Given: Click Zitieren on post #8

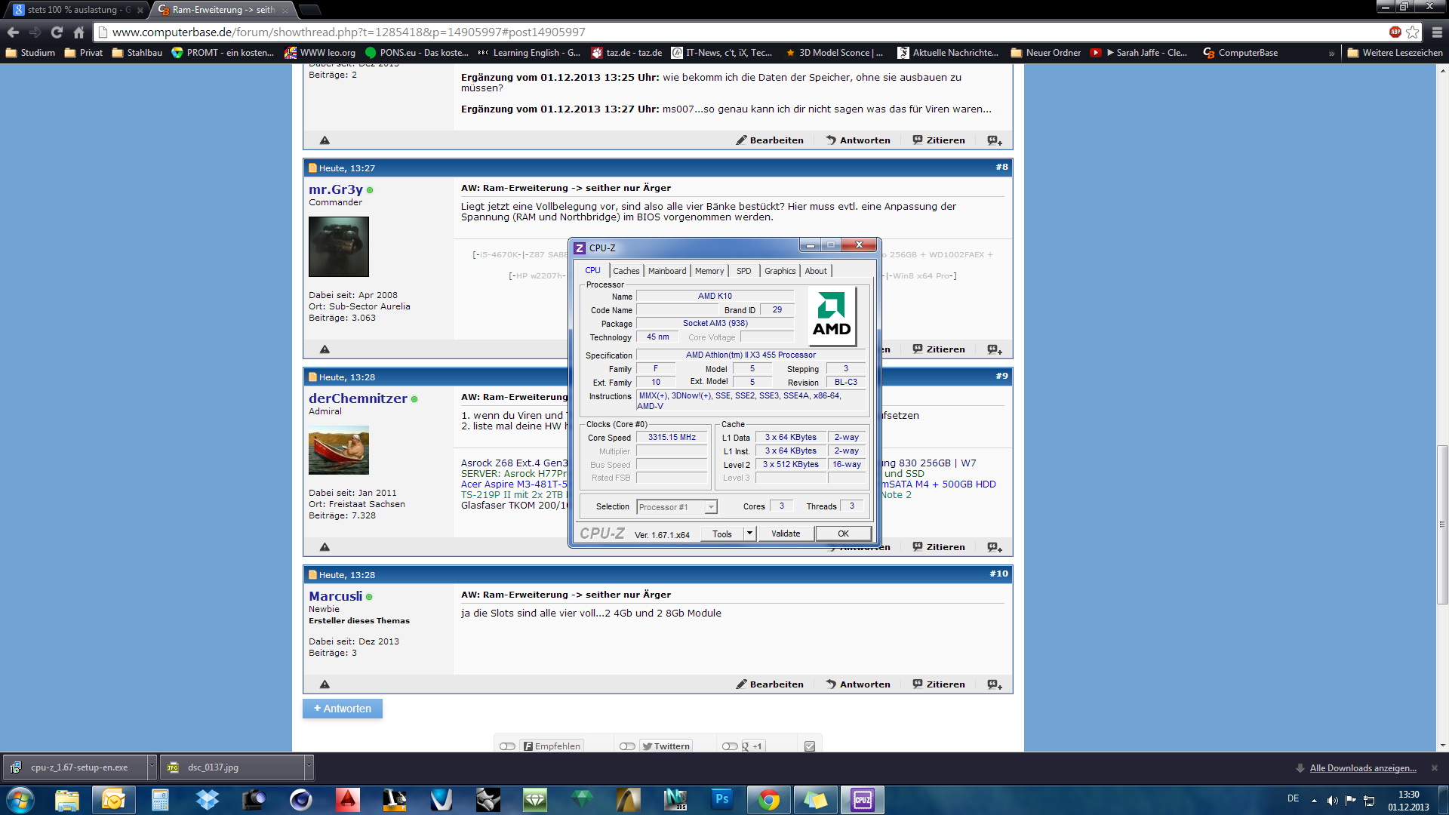Looking at the screenshot, I should [x=939, y=349].
